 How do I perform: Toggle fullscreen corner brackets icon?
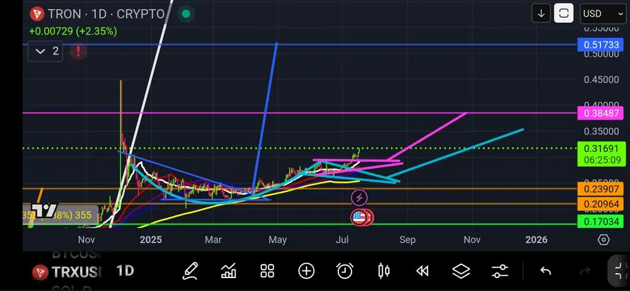(620, 271)
